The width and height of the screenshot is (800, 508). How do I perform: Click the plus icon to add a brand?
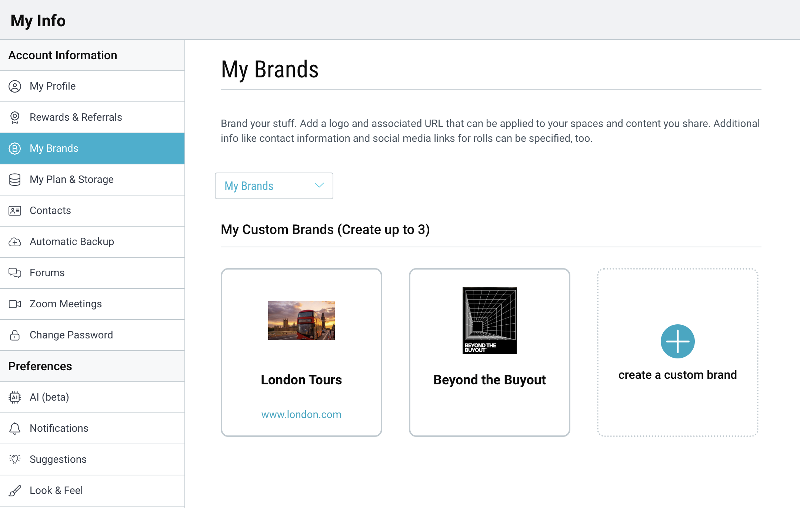(677, 341)
